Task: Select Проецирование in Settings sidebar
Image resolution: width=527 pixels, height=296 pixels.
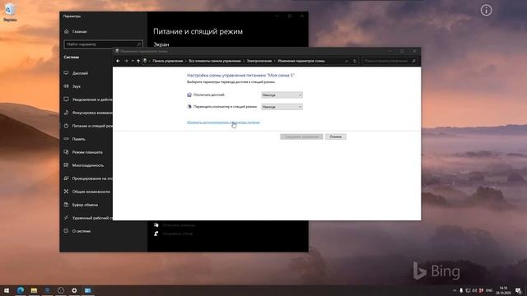Action: [x=88, y=178]
